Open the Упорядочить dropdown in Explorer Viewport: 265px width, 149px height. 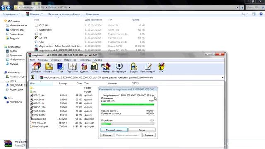click(x=12, y=14)
